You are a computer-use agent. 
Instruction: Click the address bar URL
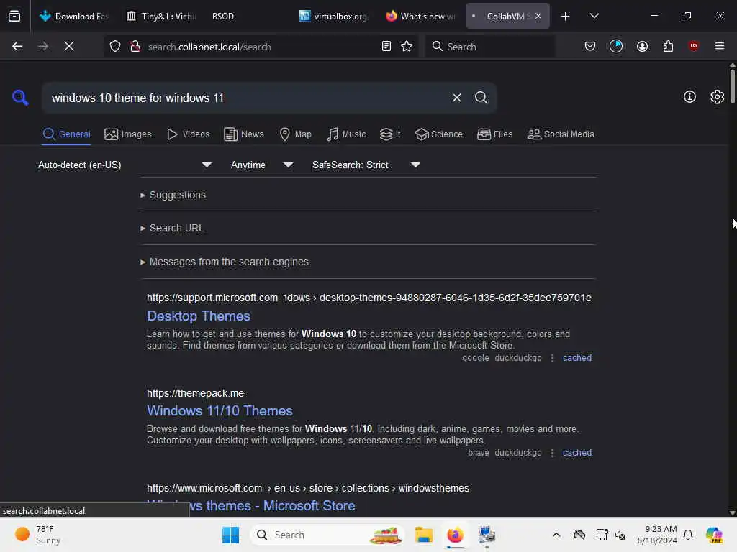tap(209, 47)
